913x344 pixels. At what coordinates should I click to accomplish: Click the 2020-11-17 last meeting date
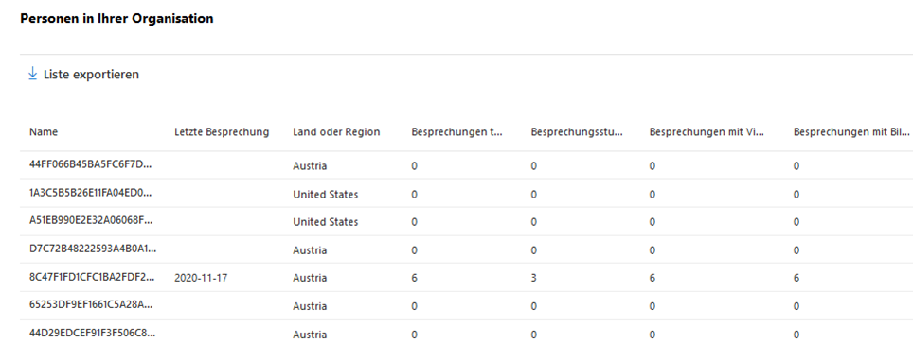coord(201,279)
